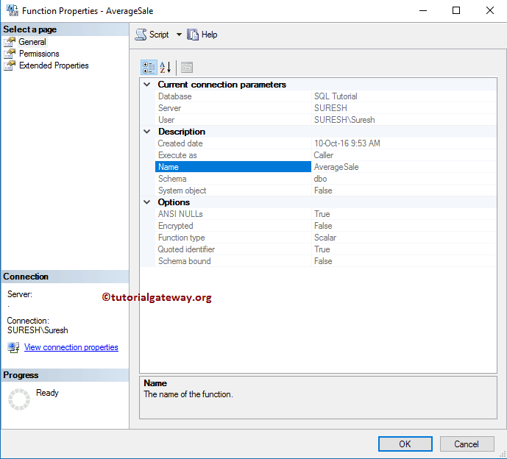Click the Help book icon
This screenshot has width=507, height=459.
coord(193,35)
